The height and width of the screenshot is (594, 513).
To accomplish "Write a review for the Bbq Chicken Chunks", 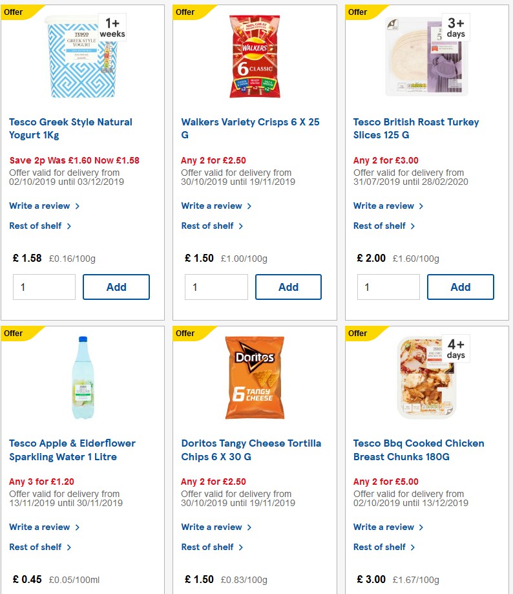I will coord(384,527).
